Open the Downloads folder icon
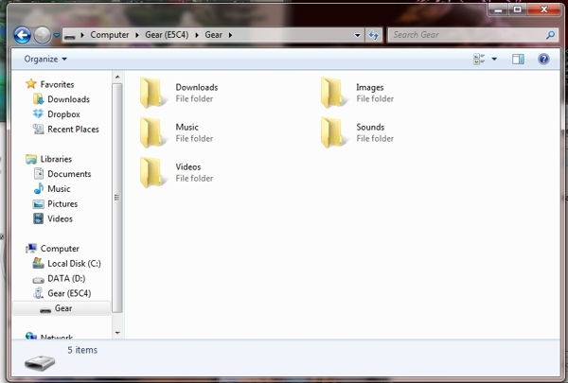Screen dimensions: 568x383 152,93
